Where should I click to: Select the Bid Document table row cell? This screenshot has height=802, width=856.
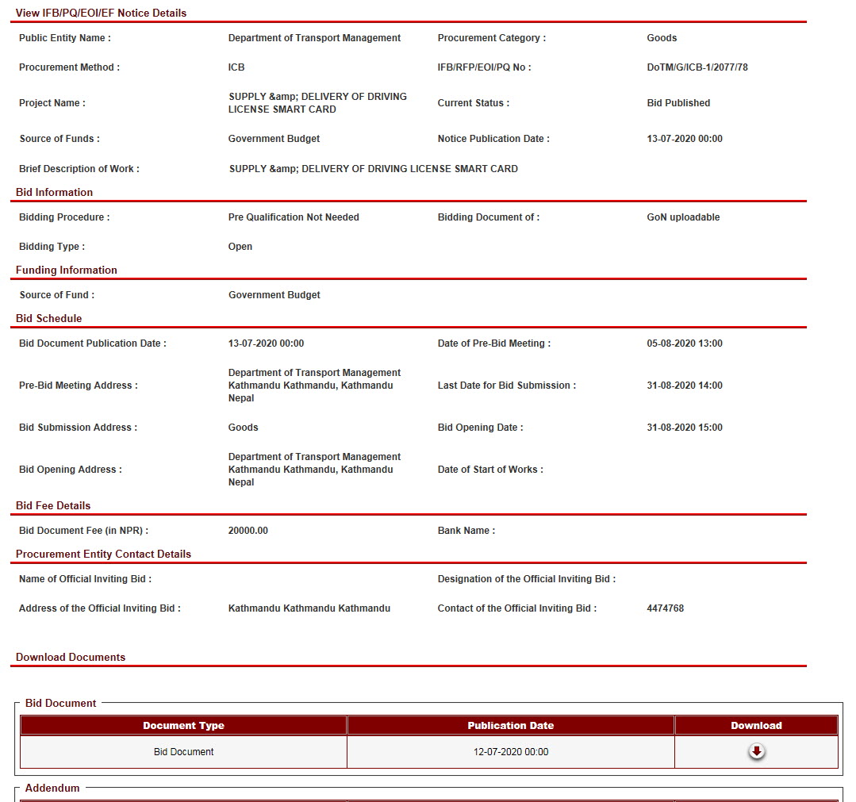[x=183, y=751]
